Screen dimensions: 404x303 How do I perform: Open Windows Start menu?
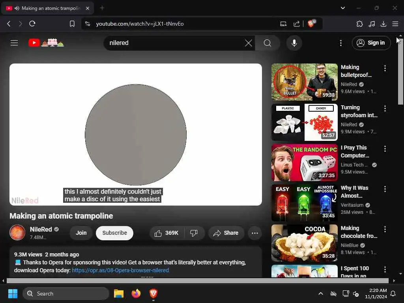pos(13,294)
